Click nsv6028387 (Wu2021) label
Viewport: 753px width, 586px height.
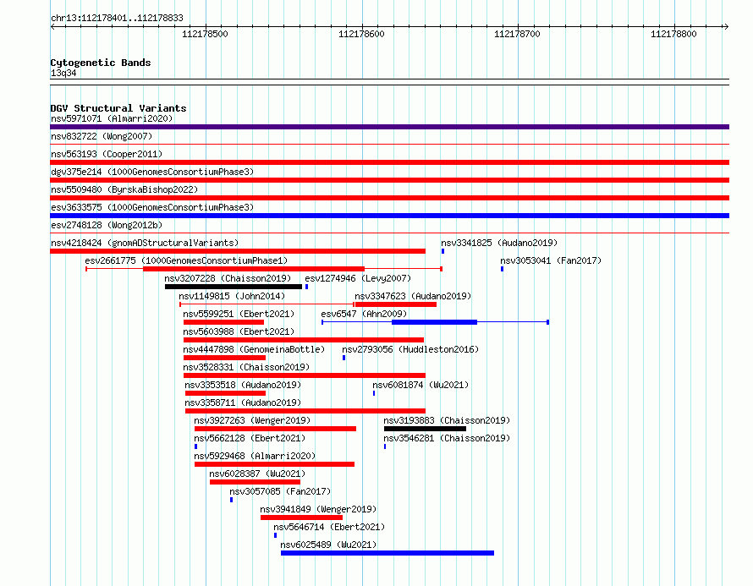pyautogui.click(x=257, y=474)
